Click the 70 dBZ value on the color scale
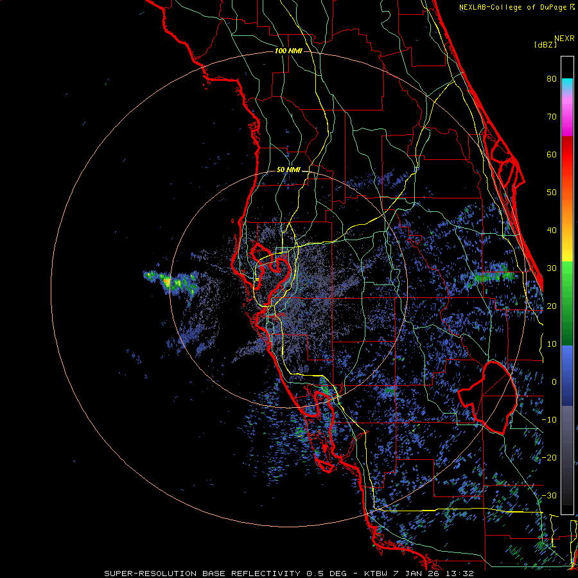The height and width of the screenshot is (578, 578). point(552,116)
